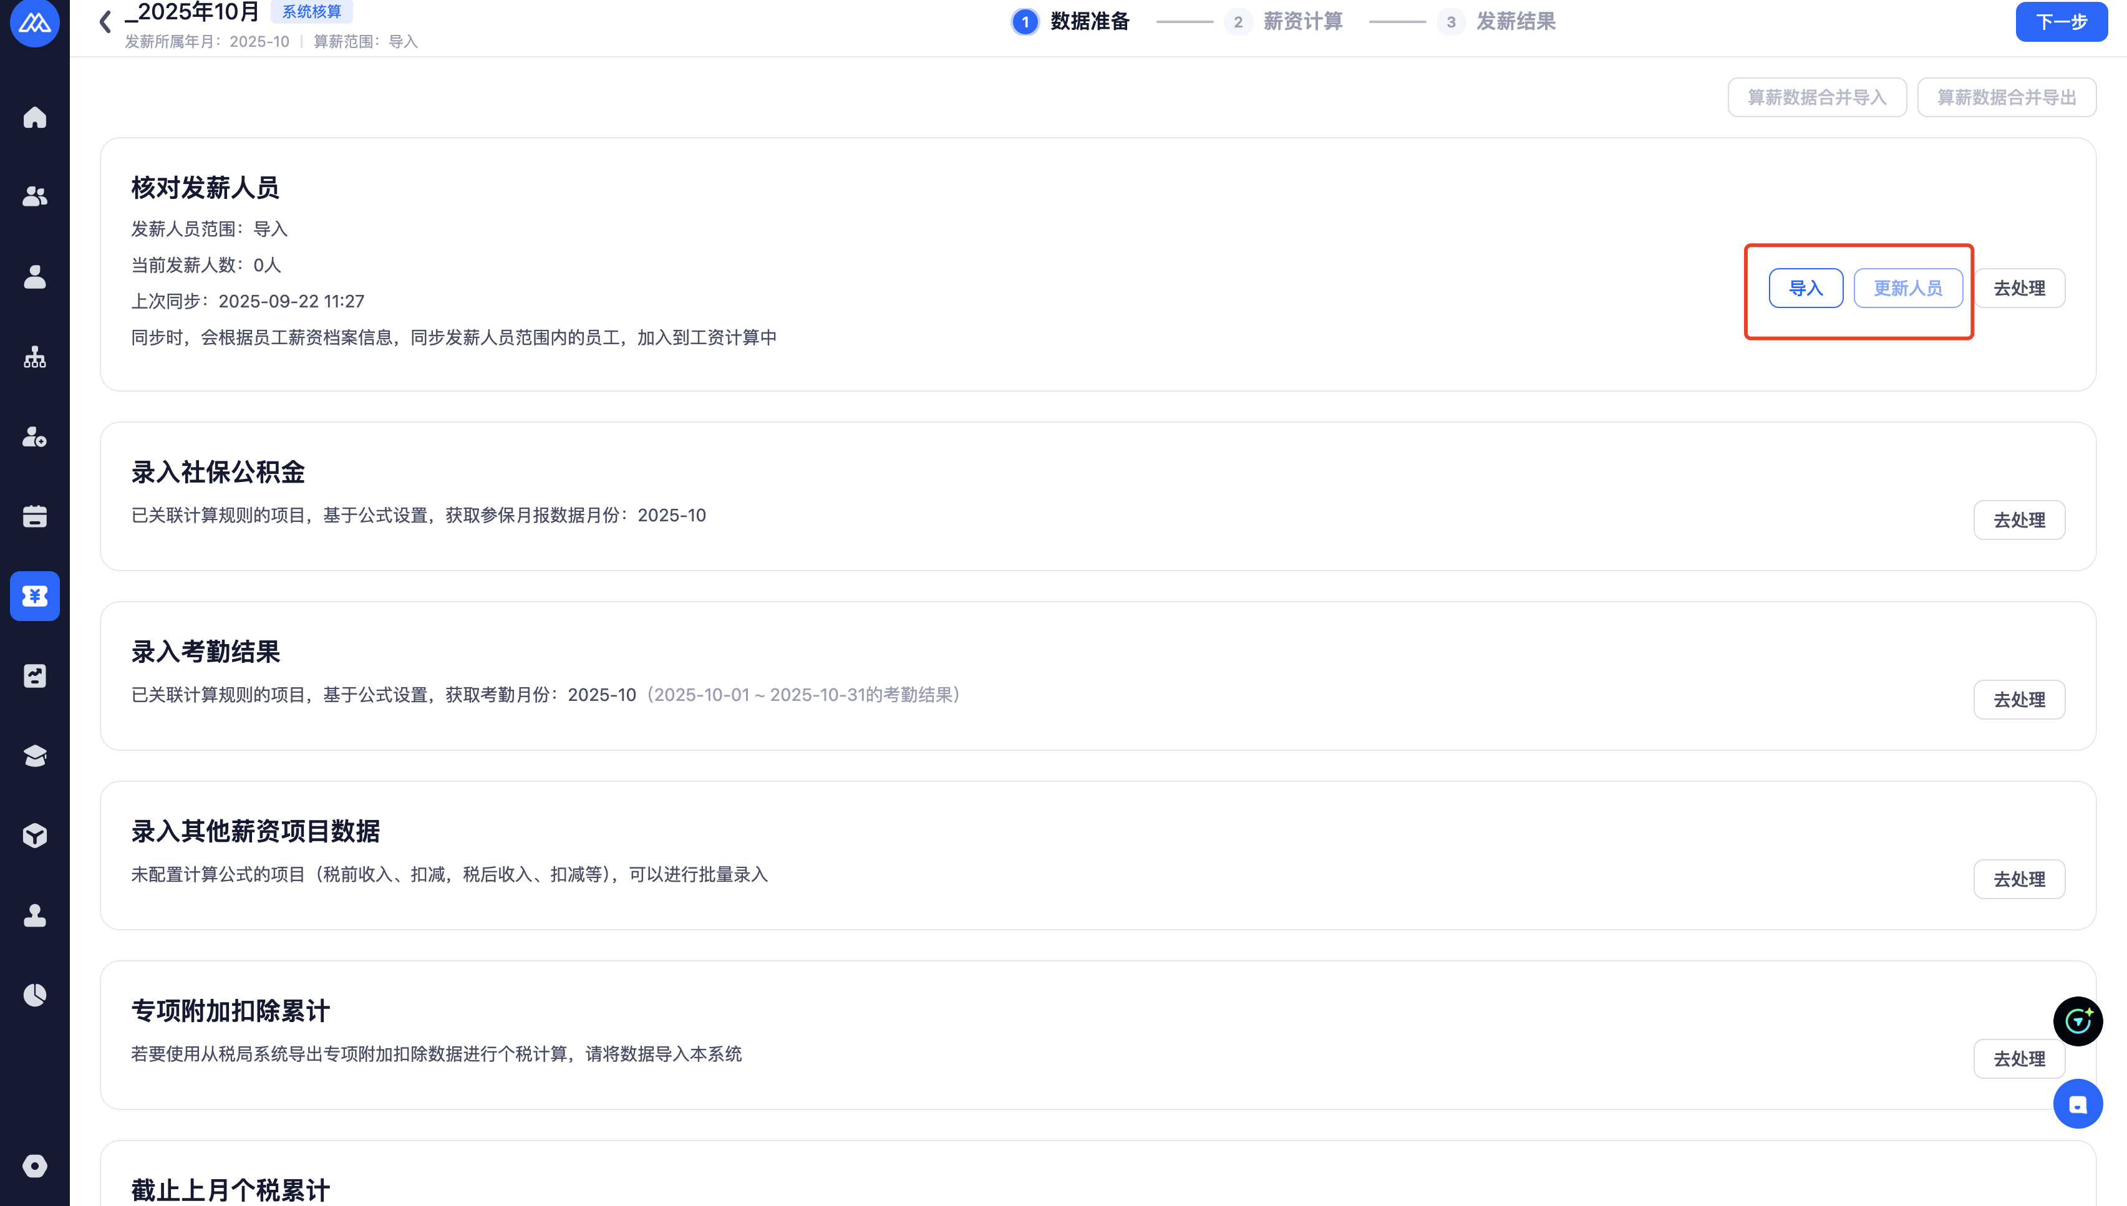Click 算薪数据合并导入 button
Viewport: 2127px width, 1206px height.
coord(1816,98)
